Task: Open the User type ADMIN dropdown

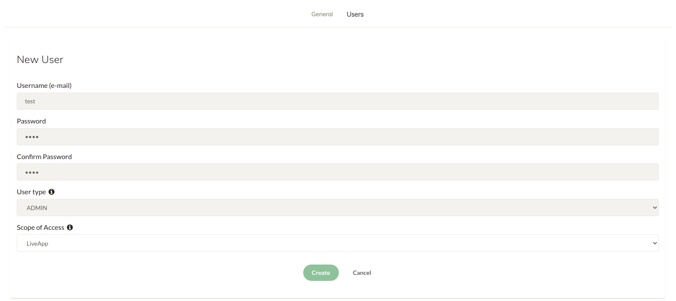Action: tap(338, 208)
